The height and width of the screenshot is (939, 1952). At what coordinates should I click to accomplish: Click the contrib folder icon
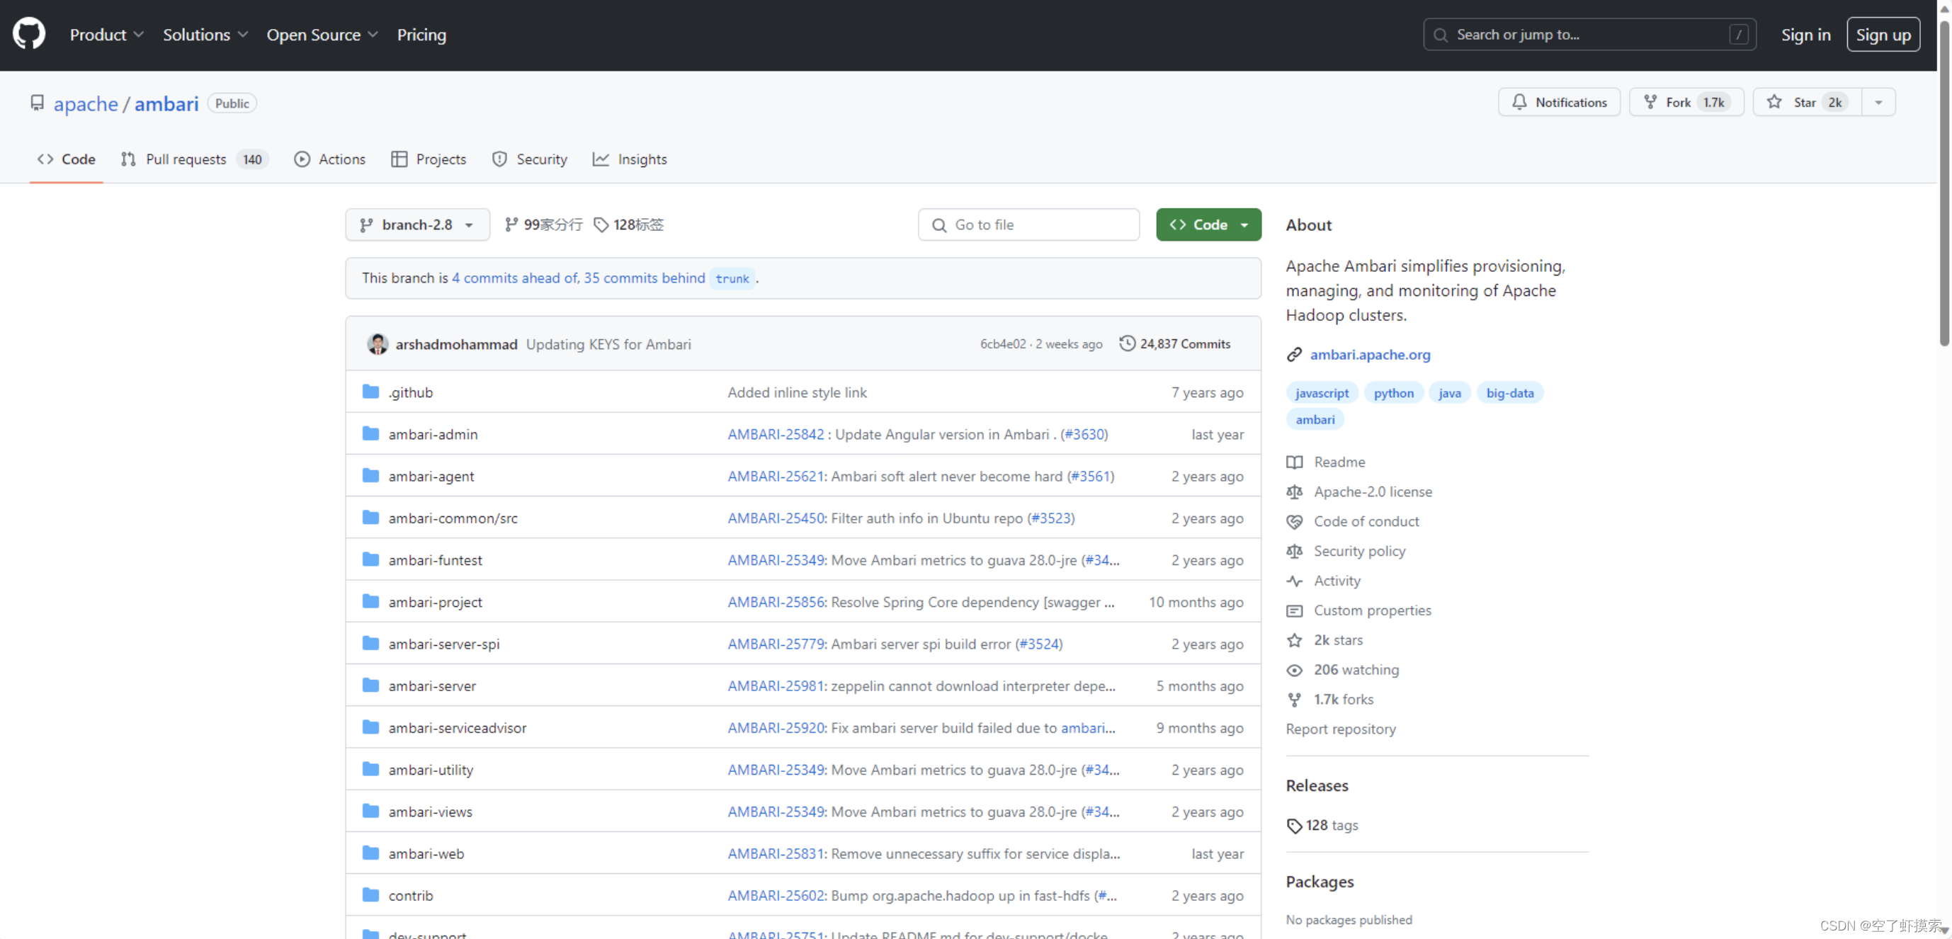370,895
